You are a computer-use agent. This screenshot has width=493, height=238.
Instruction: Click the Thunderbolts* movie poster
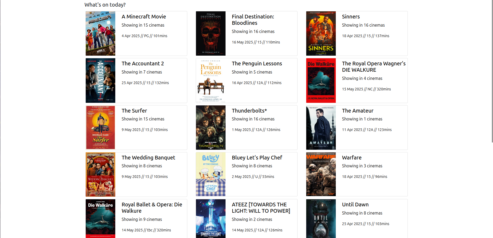coord(210,127)
